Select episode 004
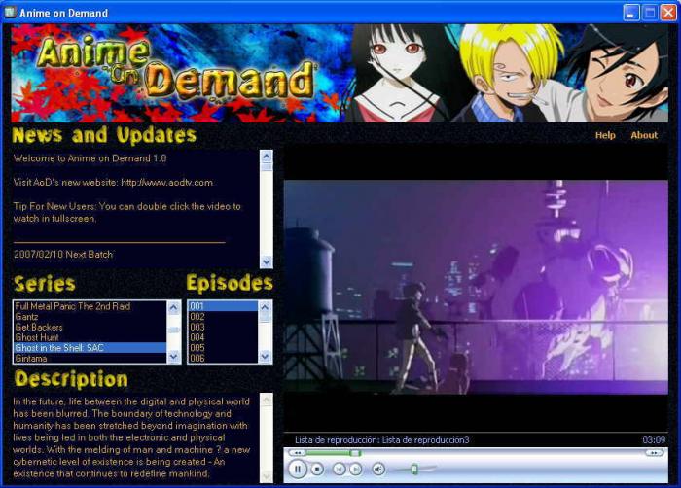 pos(223,337)
